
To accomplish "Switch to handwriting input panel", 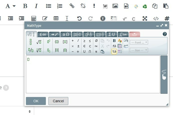I will click(164, 74).
